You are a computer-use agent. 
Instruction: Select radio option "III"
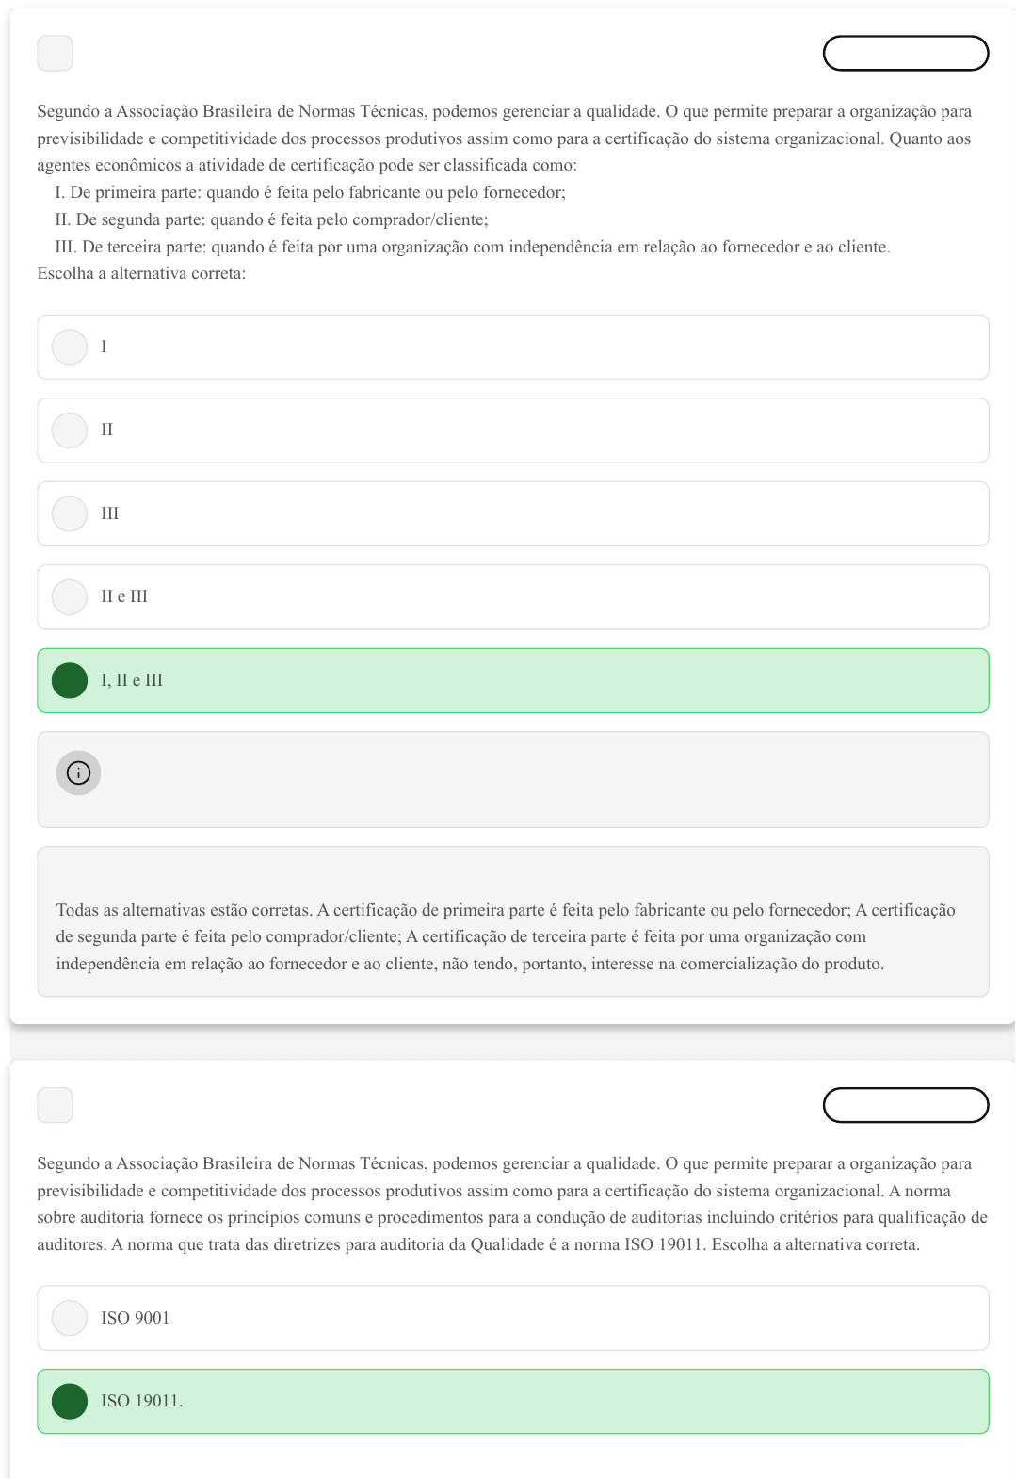click(x=70, y=513)
